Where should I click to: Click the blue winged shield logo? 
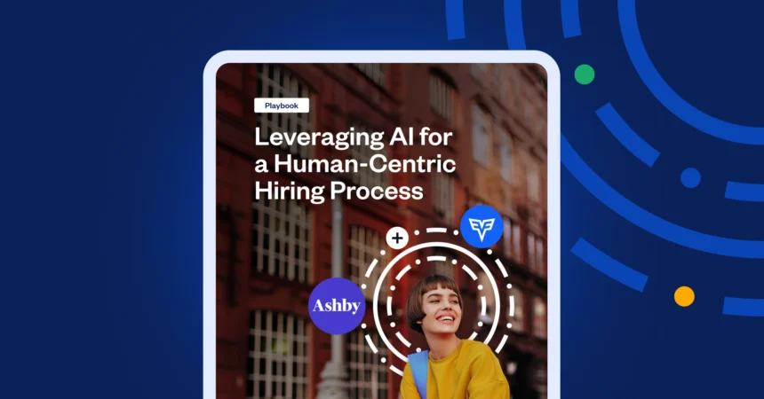coord(481,227)
